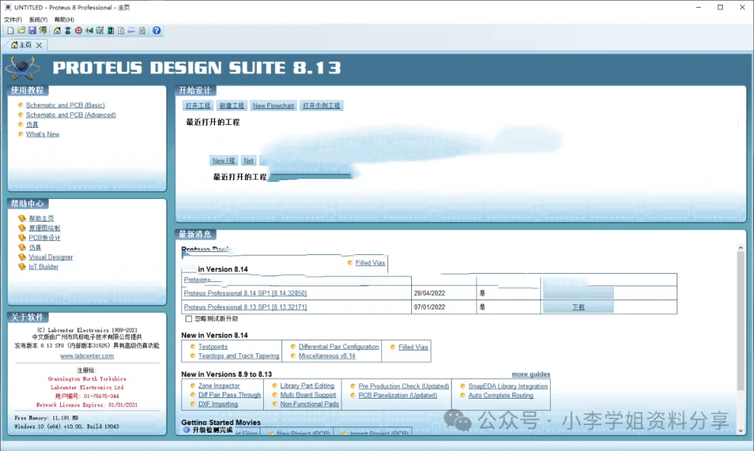This screenshot has width=754, height=451.
Task: Open the 文件(F) menu
Action: 13,20
